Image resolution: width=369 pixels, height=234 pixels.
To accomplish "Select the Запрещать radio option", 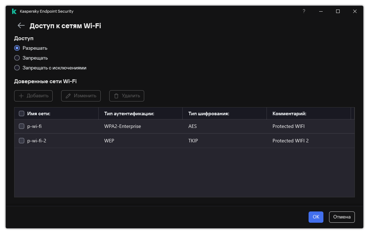I will pos(17,58).
